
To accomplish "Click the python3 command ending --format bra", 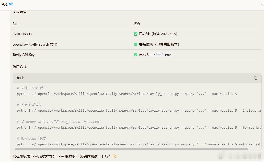I will tap(139, 127).
